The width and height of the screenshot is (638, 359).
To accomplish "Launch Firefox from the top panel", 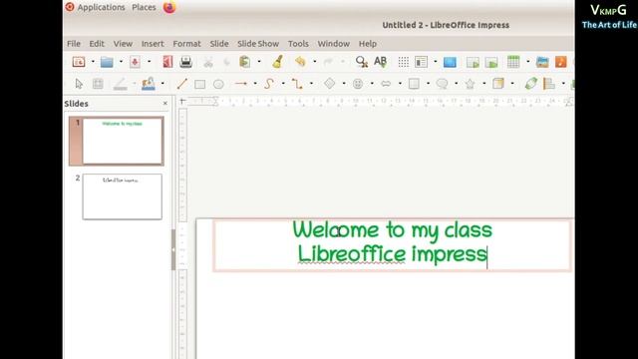I will click(169, 7).
